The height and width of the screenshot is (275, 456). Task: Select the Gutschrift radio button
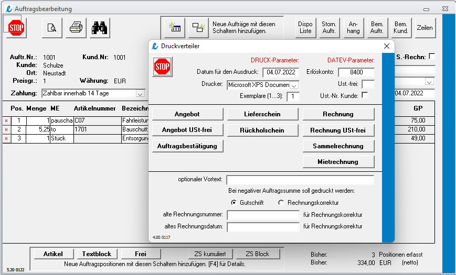(234, 202)
